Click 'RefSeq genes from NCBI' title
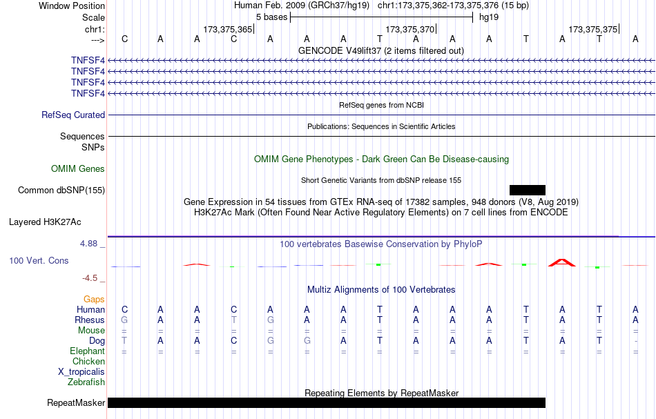This screenshot has width=656, height=419. 382,106
